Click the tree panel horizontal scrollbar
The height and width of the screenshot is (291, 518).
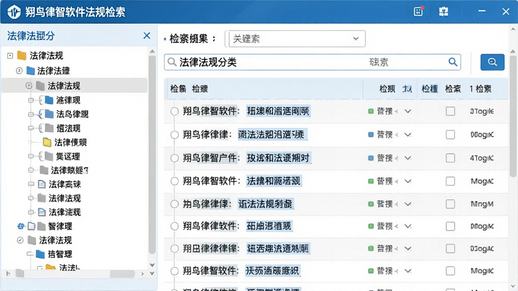click(122, 274)
